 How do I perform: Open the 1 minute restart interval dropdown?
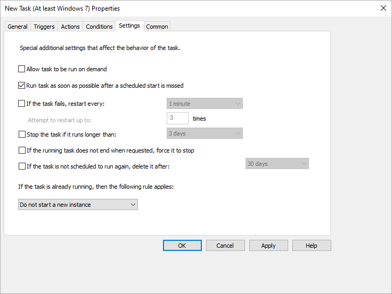(x=205, y=104)
